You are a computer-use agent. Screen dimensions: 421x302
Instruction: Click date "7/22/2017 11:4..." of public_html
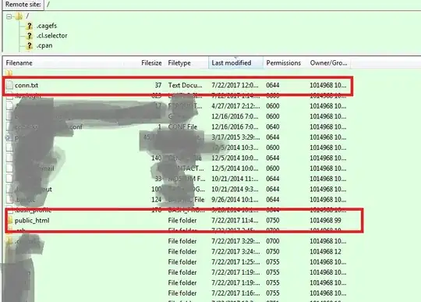coord(235,221)
